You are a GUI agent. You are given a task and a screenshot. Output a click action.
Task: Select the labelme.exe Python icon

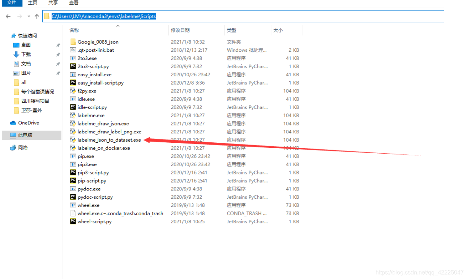73,116
